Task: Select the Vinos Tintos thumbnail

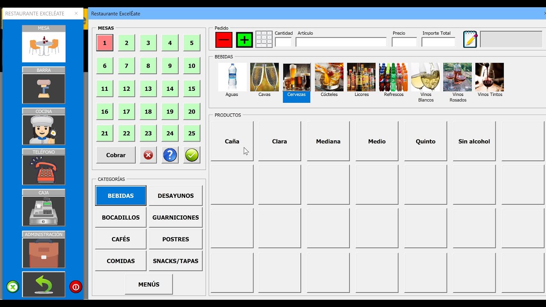Action: pyautogui.click(x=490, y=77)
